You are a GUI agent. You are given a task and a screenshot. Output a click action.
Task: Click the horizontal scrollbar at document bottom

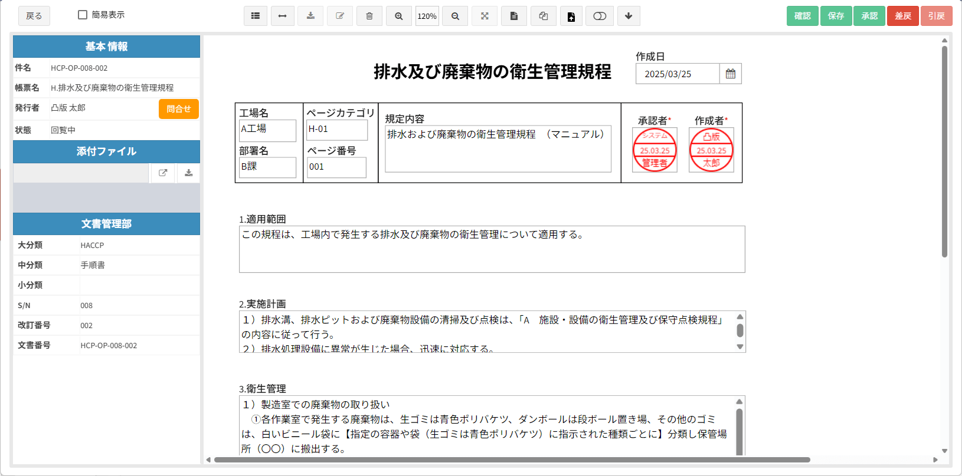512,460
